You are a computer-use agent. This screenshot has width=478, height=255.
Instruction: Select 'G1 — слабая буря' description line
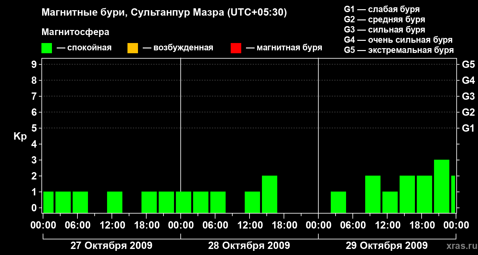382,9
